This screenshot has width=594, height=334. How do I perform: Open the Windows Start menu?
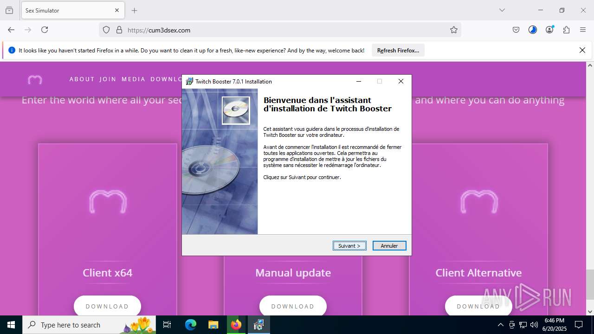point(11,325)
